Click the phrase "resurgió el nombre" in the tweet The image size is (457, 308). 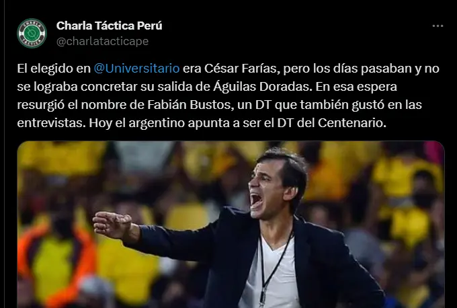72,105
